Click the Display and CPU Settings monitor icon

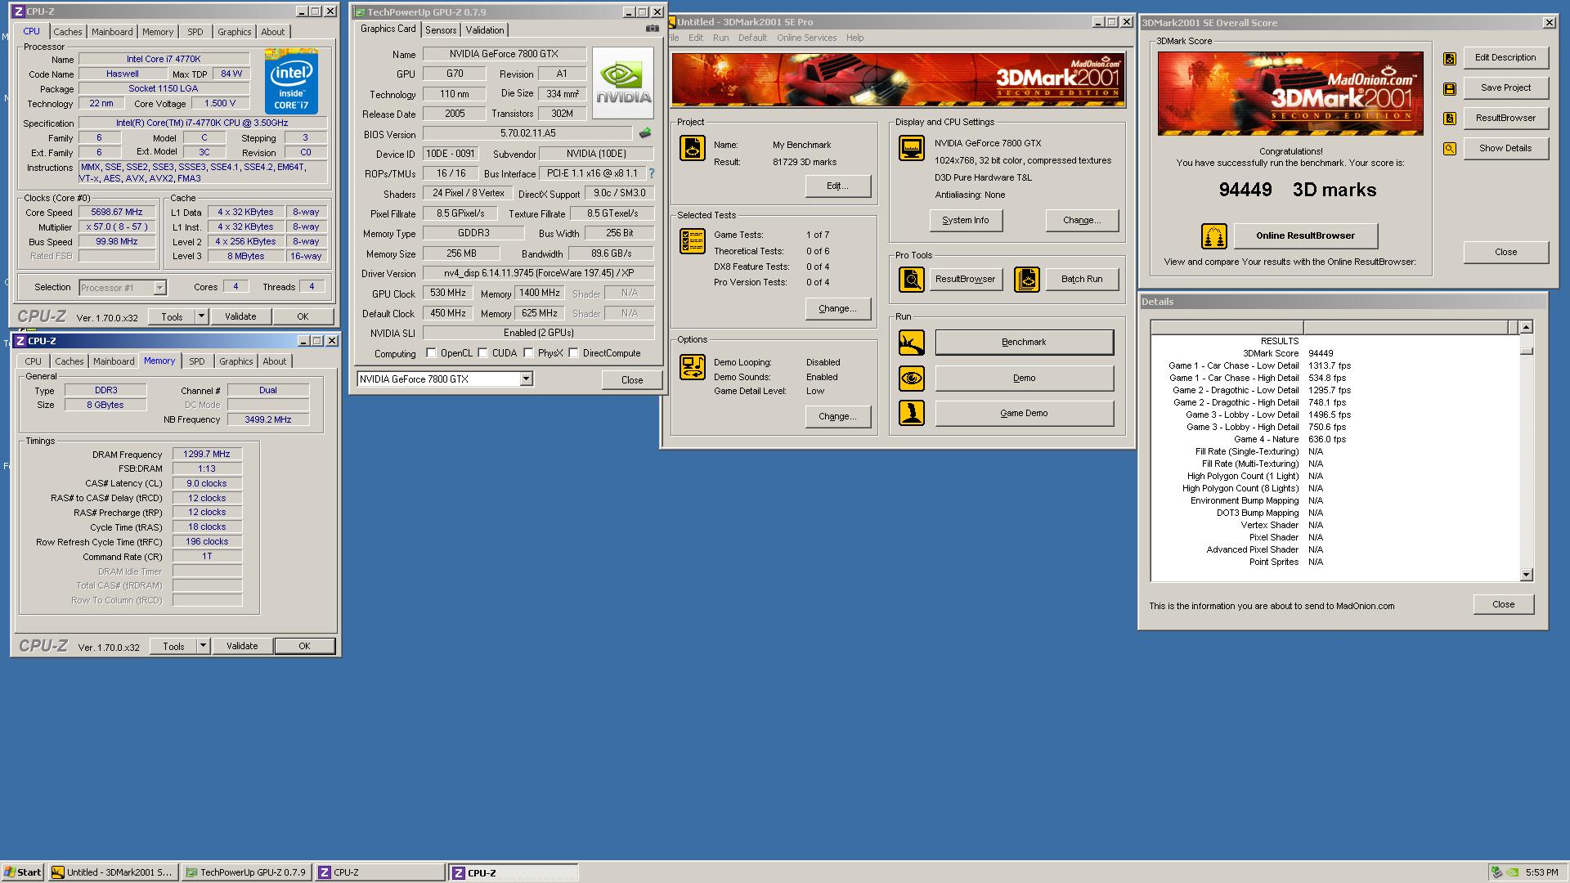(x=911, y=148)
